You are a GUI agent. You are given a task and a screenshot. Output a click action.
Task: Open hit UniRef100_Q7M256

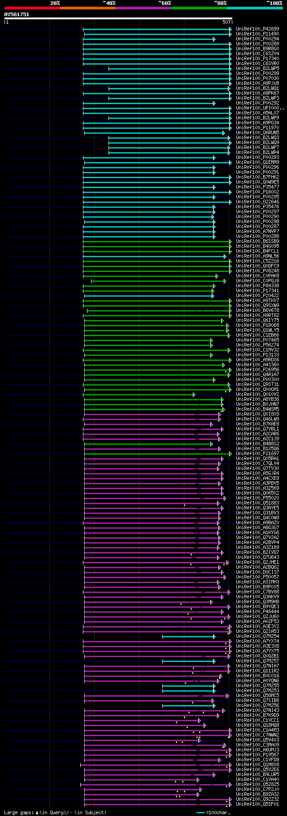tap(257, 705)
